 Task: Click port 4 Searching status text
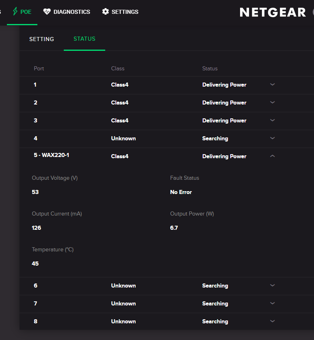(215, 138)
